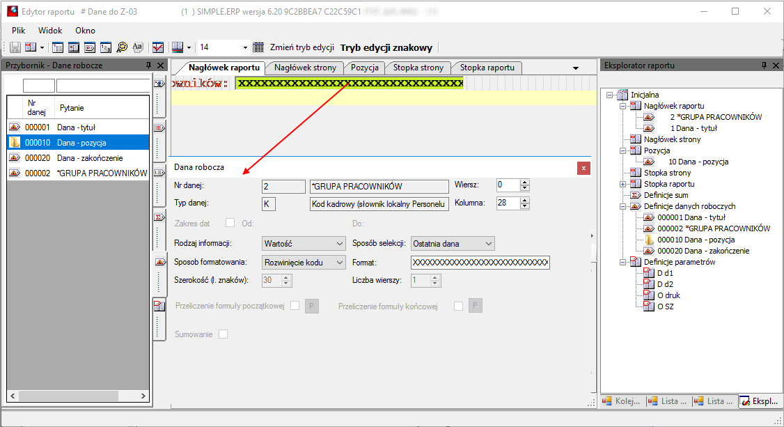
Task: Open the Plik menu
Action: pos(19,31)
